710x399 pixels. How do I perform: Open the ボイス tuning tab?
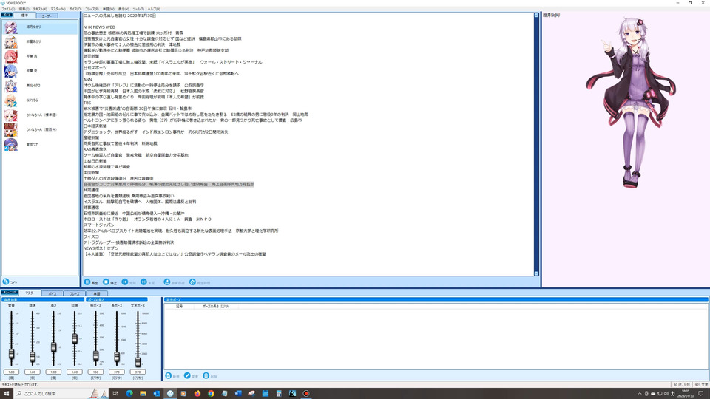tap(53, 293)
